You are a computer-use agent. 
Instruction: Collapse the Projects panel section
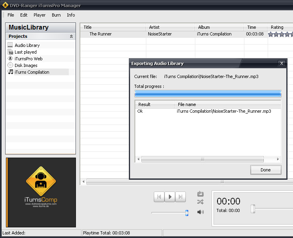(x=71, y=36)
